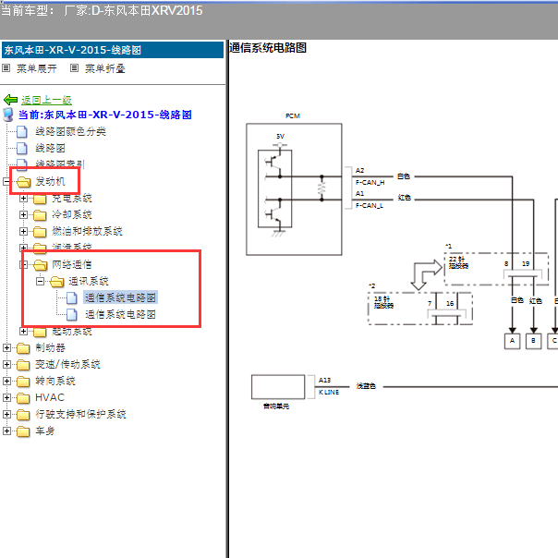Viewport: 558px width, 558px height.
Task: Open the 线路图颜色分类 document
Action: click(70, 131)
